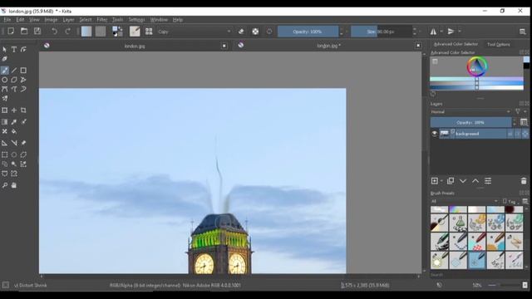The height and width of the screenshot is (299, 532).
Task: Click the Open file folder icon
Action: 24,32
